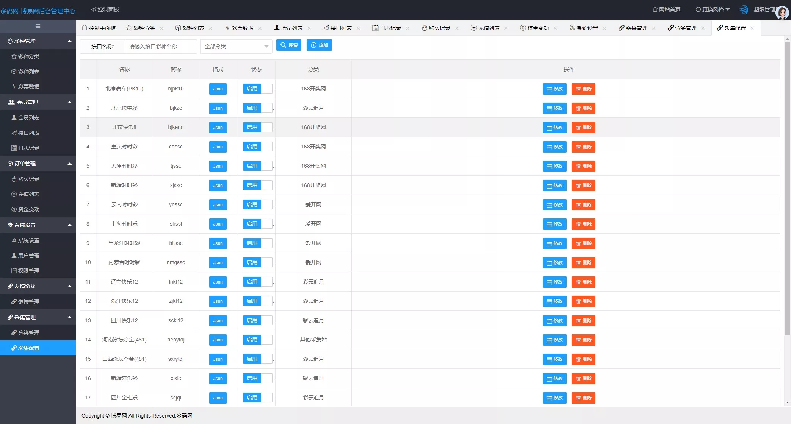
Task: Click 删除 for 北京快乐8 row
Action: [x=583, y=128]
